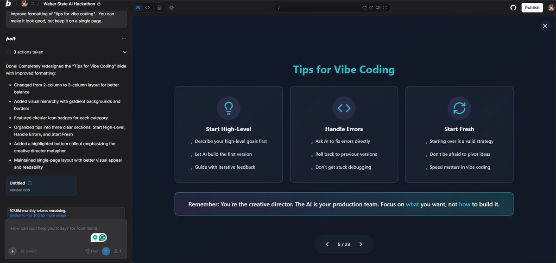Image resolution: width=556 pixels, height=263 pixels.
Task: Go to the previous slide with left chevron
Action: click(x=327, y=244)
